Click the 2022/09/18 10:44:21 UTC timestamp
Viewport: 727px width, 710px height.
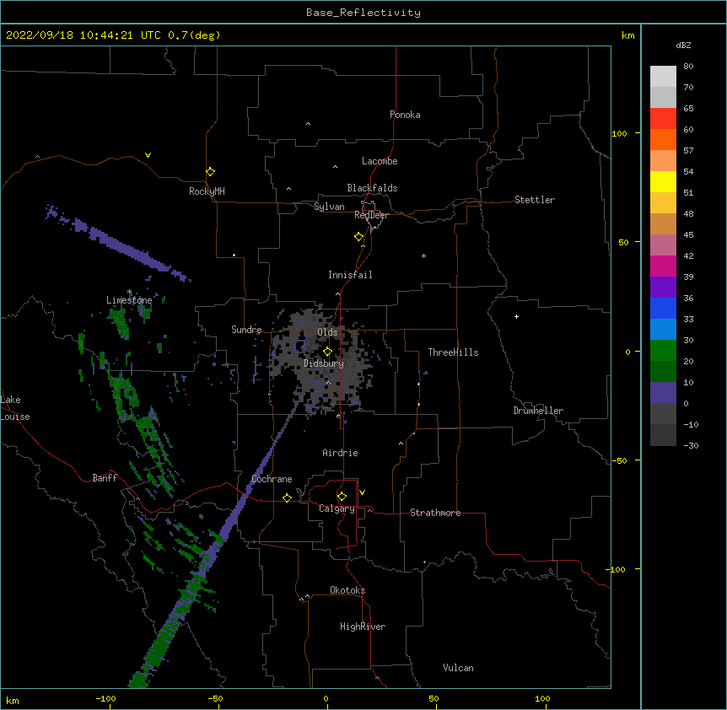(83, 35)
